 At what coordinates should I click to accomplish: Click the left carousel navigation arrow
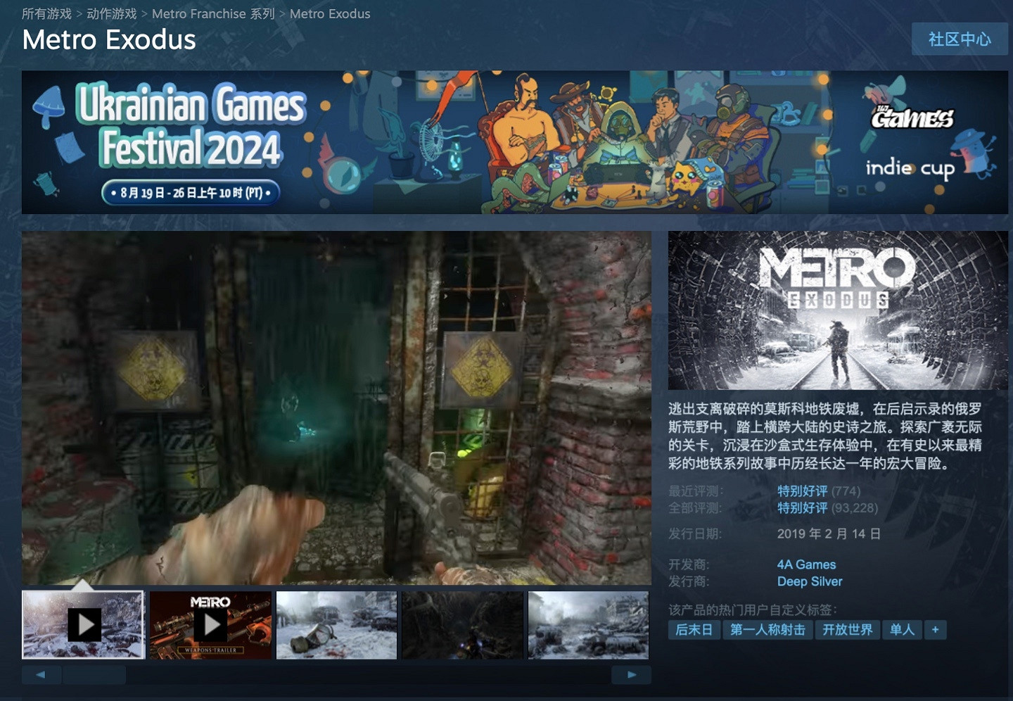coord(40,674)
